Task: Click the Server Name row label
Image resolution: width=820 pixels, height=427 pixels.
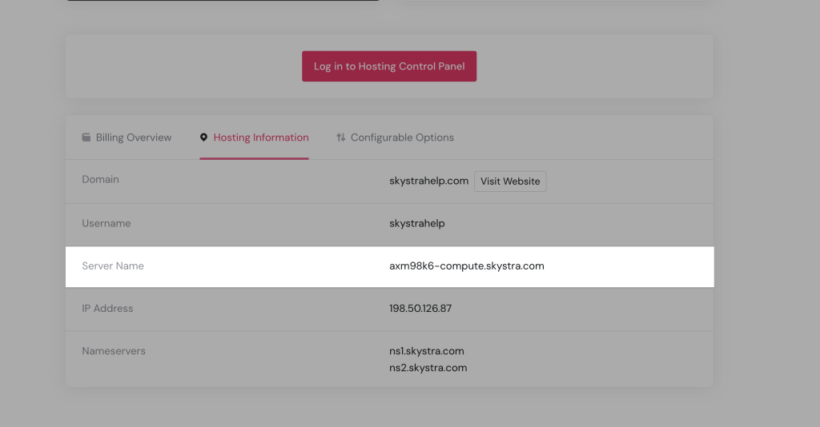Action: click(x=113, y=266)
